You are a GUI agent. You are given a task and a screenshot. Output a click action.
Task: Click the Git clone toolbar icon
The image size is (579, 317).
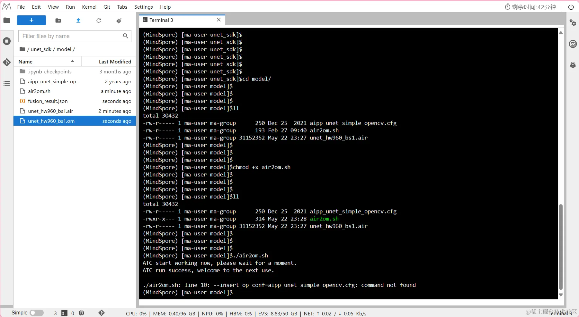(119, 21)
